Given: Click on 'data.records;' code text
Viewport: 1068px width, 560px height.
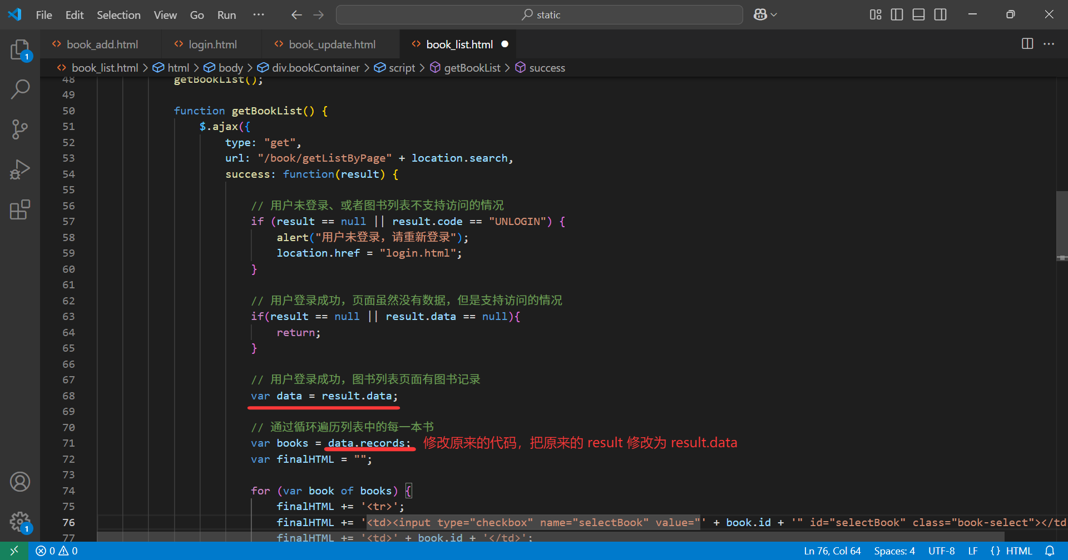Looking at the screenshot, I should click(x=369, y=443).
